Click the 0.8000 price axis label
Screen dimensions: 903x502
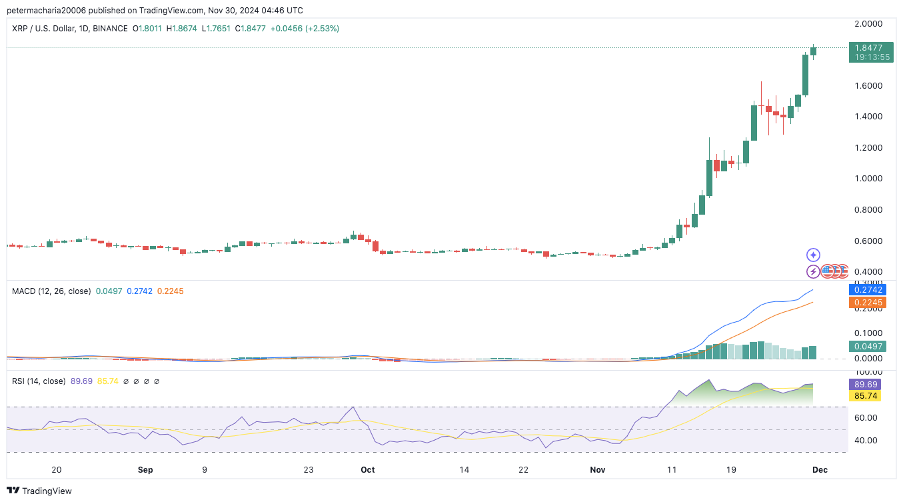868,209
